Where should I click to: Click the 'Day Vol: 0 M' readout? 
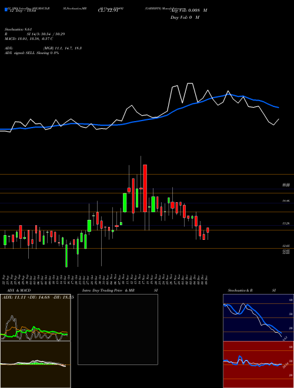[185, 17]
